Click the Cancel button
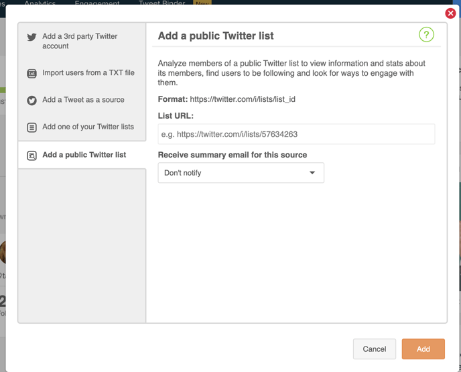This screenshot has height=372, width=461. tap(375, 349)
